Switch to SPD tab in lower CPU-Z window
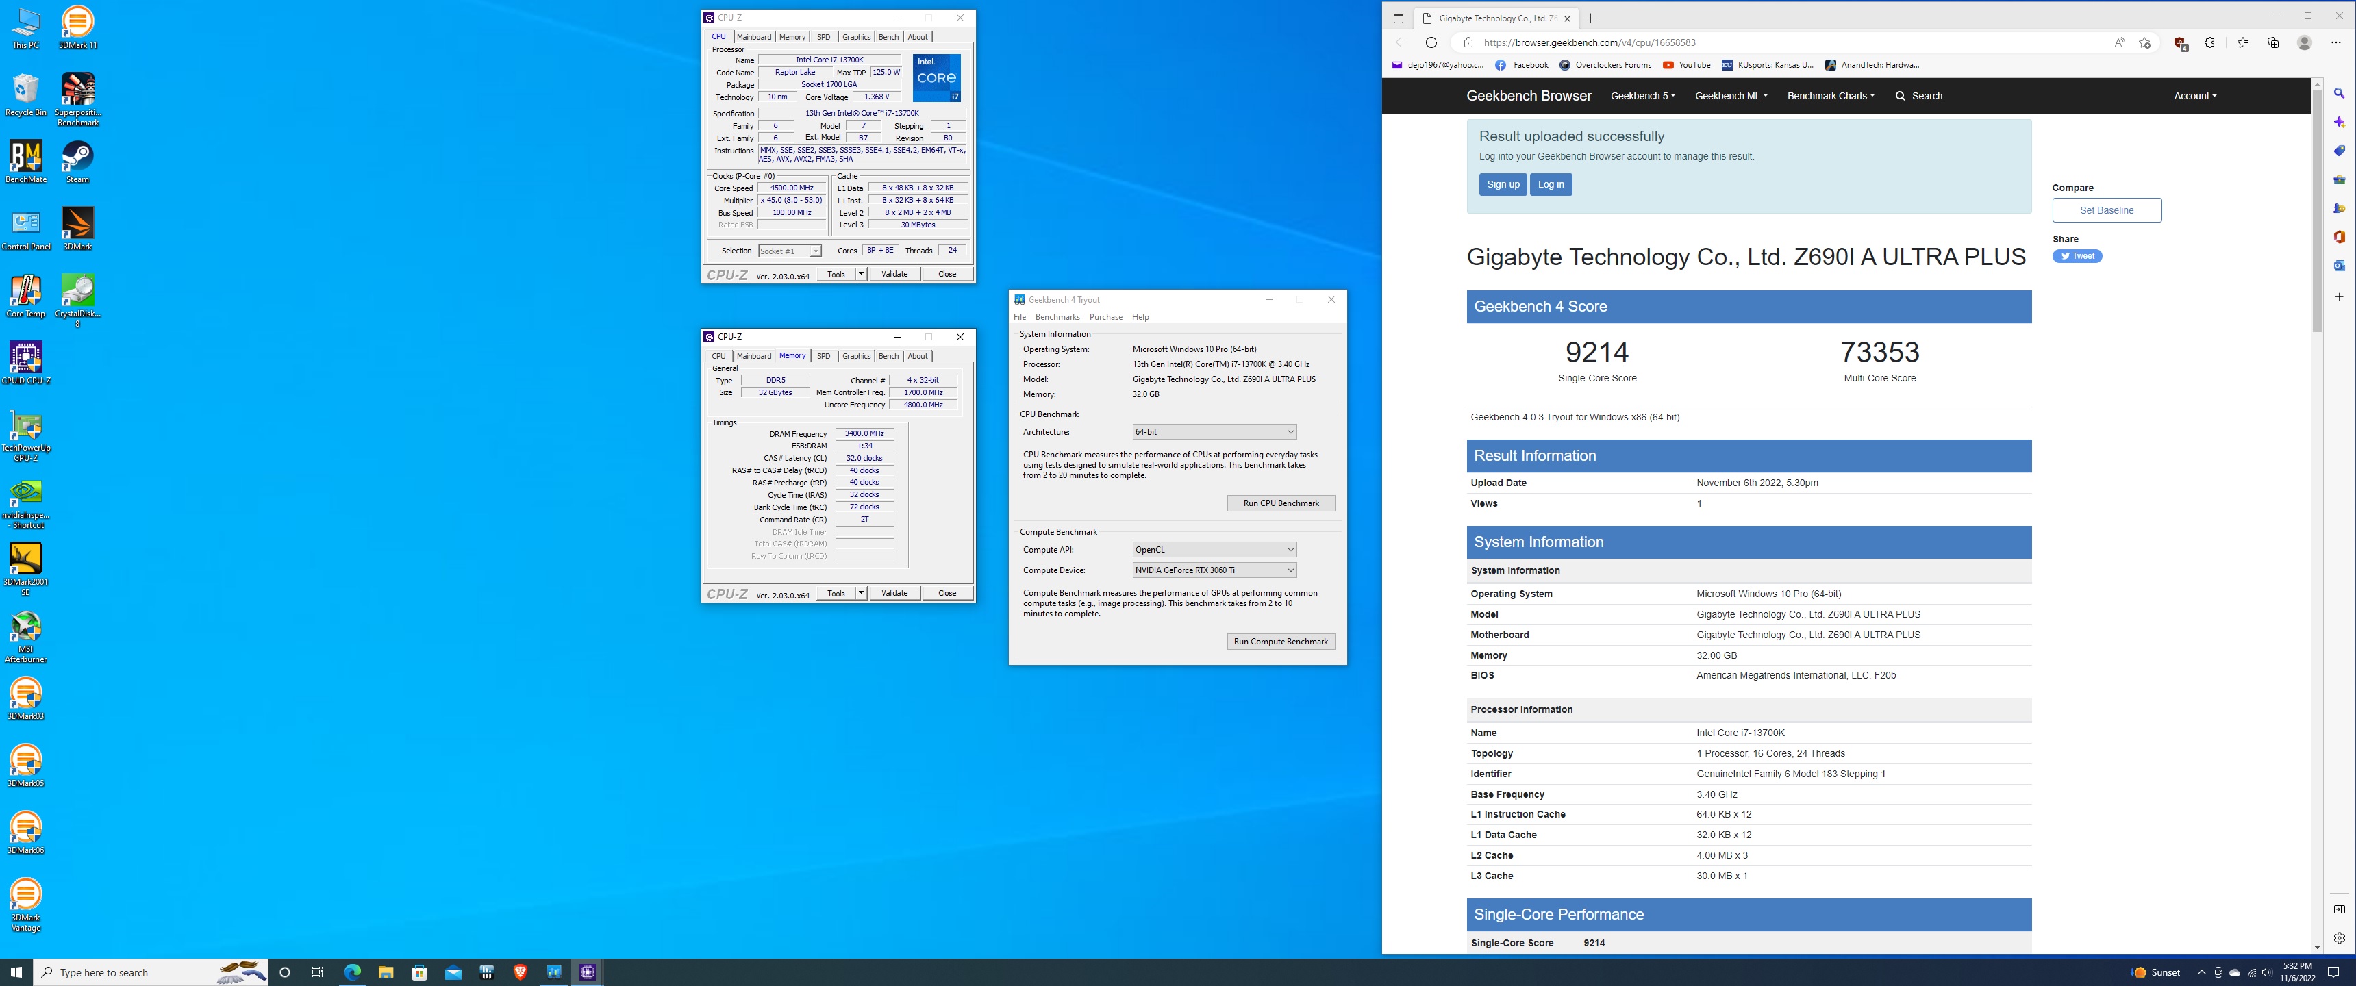 click(823, 356)
